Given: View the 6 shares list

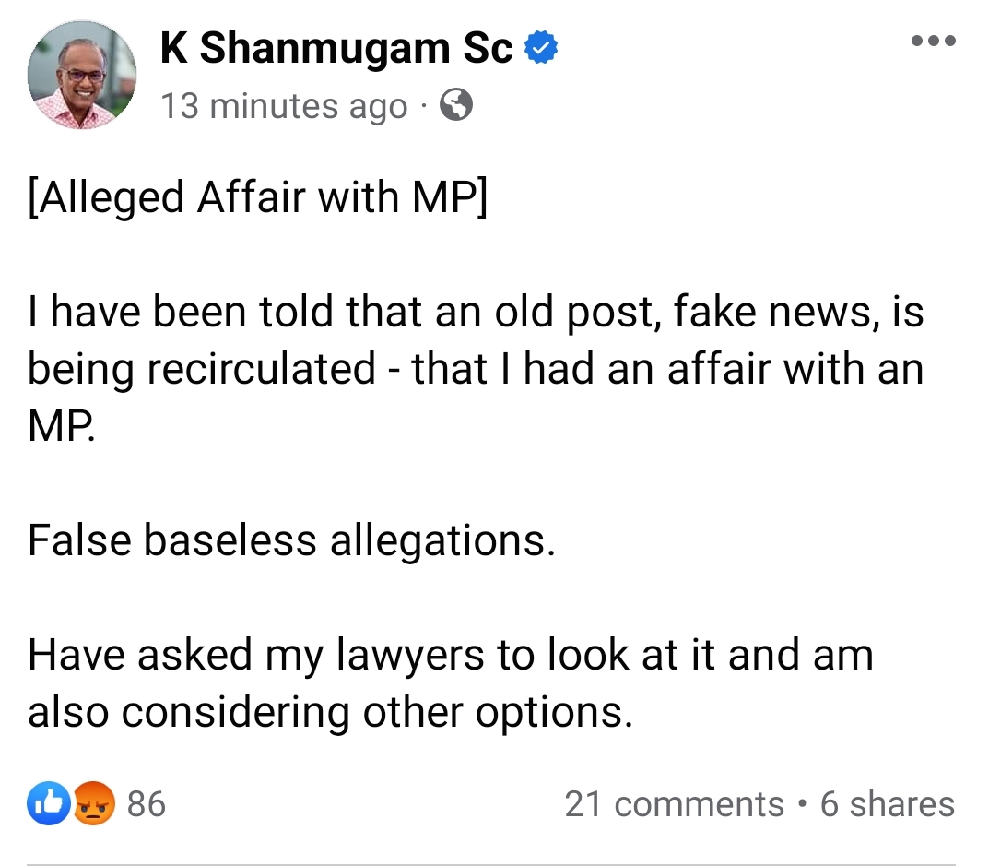Looking at the screenshot, I should coord(887,804).
